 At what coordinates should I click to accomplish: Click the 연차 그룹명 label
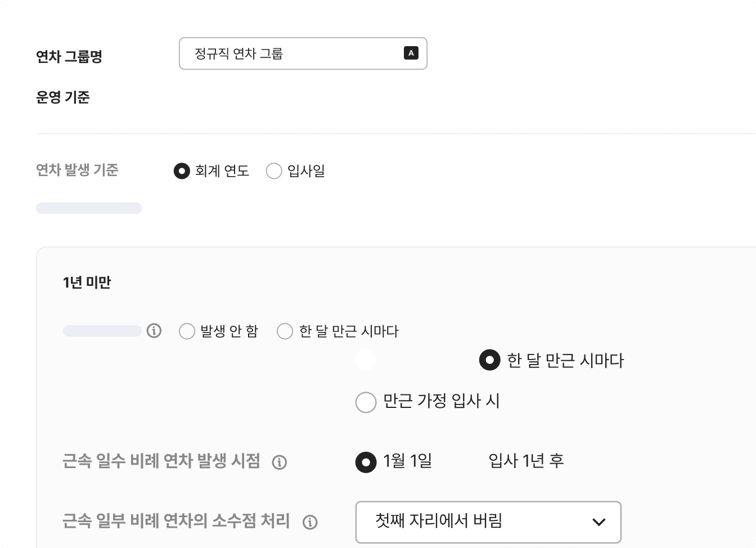69,56
